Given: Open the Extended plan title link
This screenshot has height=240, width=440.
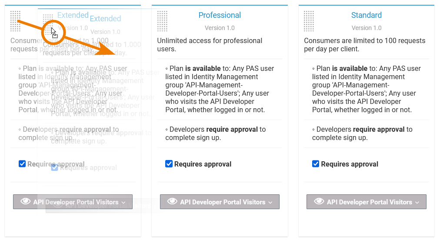Looking at the screenshot, I should coord(73,15).
